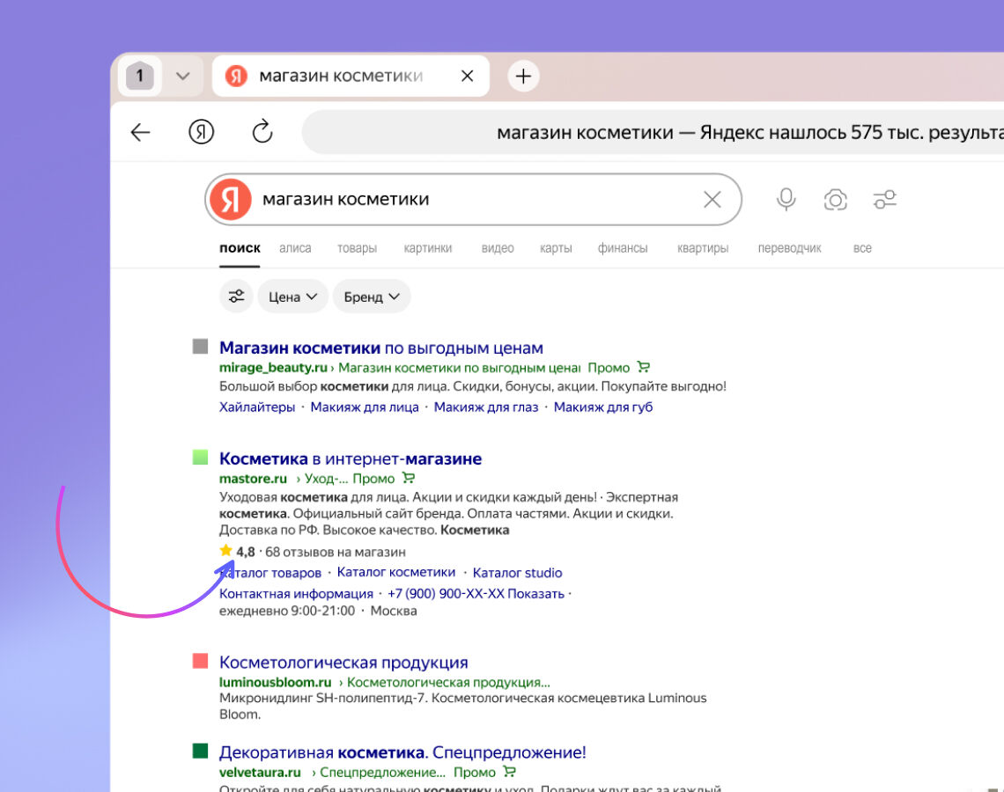Click the velvetaura.ru domain link
Screen dimensions: 1004x792
260,772
